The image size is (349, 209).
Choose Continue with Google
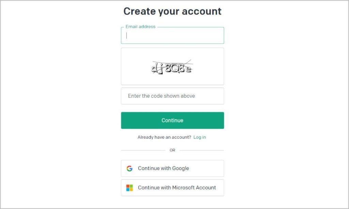172,168
